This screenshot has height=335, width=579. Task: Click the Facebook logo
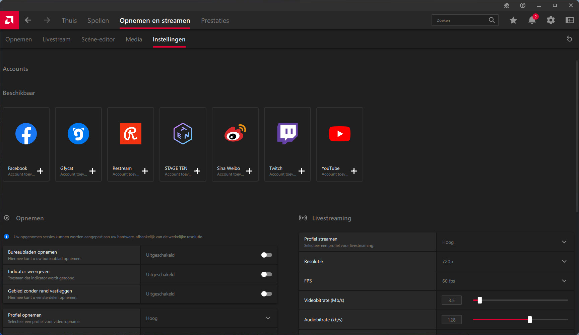tap(26, 134)
